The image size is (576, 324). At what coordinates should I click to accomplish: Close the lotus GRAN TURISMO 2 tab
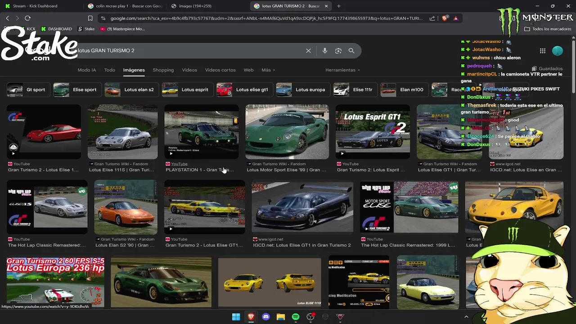coord(326,6)
